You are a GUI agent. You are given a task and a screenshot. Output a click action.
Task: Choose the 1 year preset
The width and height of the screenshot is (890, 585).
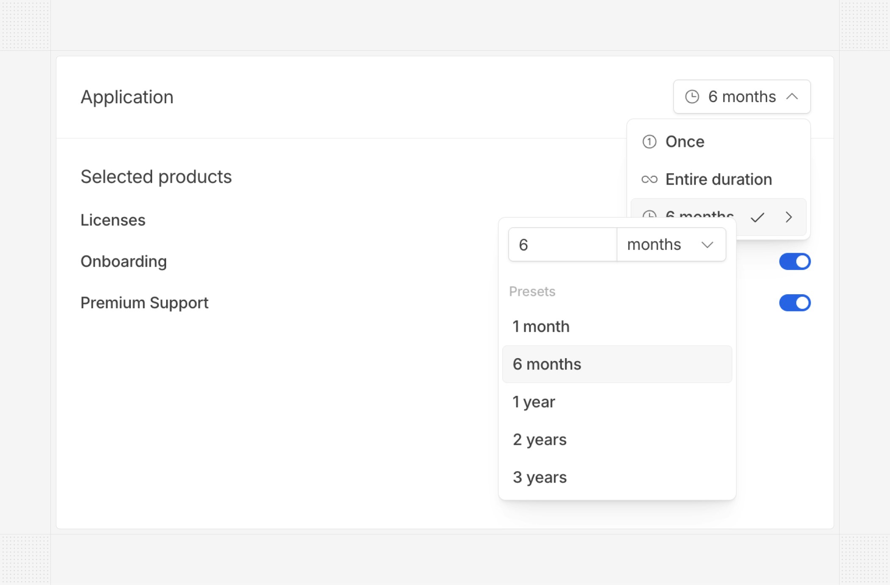tap(534, 402)
